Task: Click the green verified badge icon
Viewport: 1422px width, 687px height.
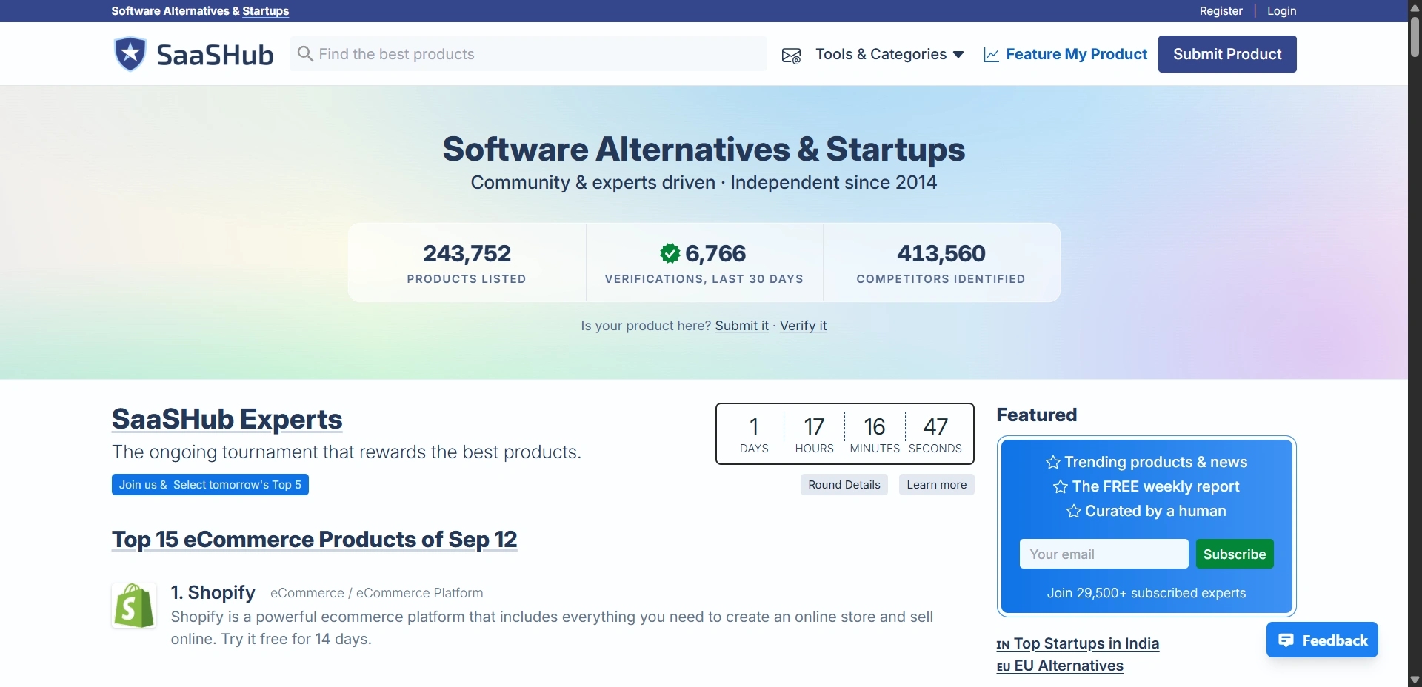Action: pyautogui.click(x=670, y=253)
